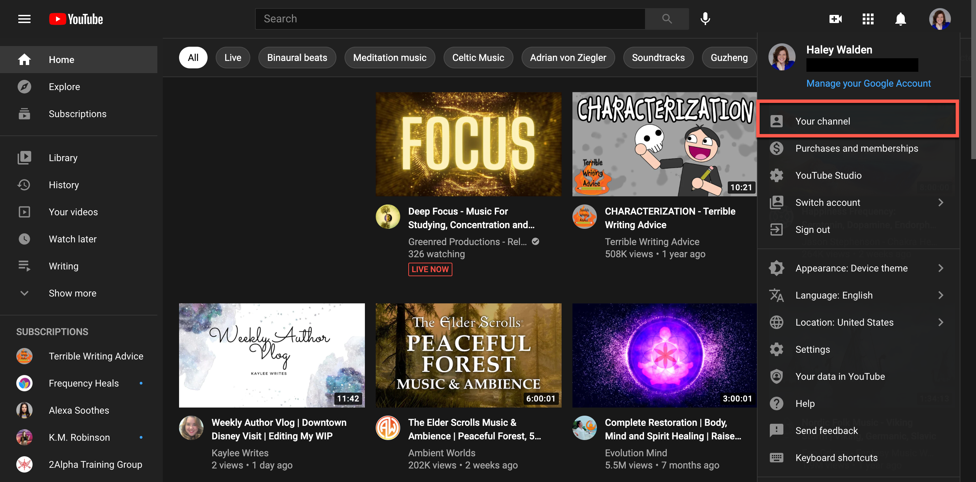The width and height of the screenshot is (976, 482).
Task: Click the create video camera icon
Action: point(835,19)
